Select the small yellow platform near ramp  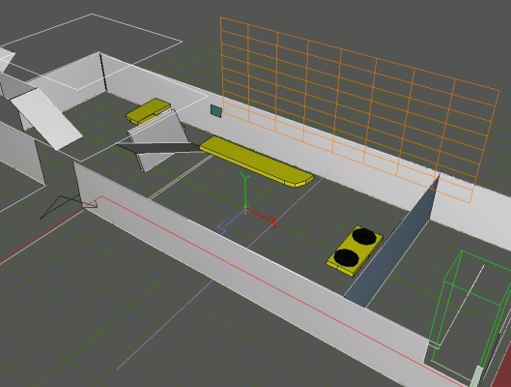coord(148,111)
